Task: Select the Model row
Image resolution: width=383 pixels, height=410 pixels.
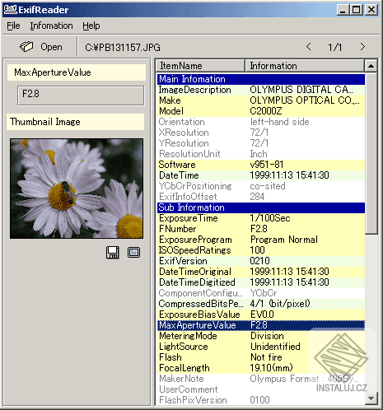Action: click(x=261, y=111)
